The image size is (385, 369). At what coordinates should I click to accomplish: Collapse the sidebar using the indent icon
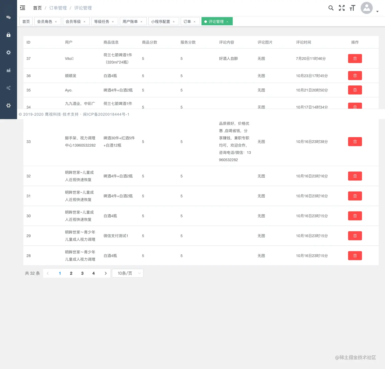pos(22,8)
